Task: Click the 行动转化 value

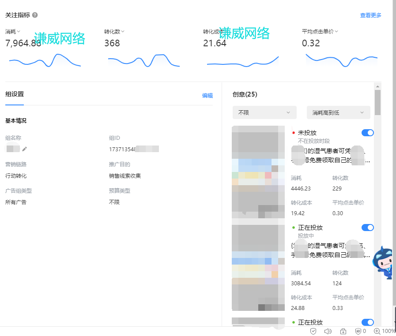Action: pos(15,176)
